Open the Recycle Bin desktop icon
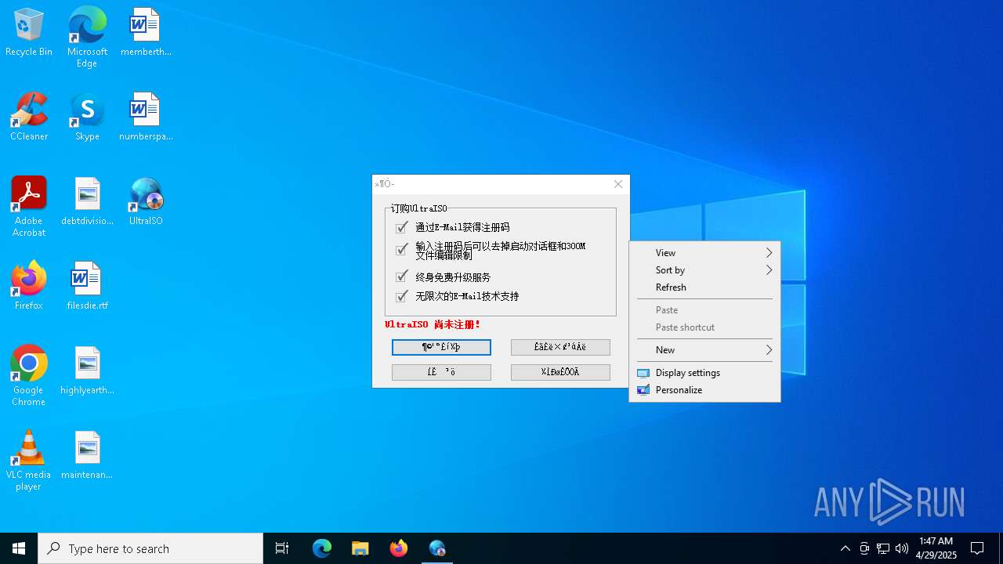 coord(29,33)
